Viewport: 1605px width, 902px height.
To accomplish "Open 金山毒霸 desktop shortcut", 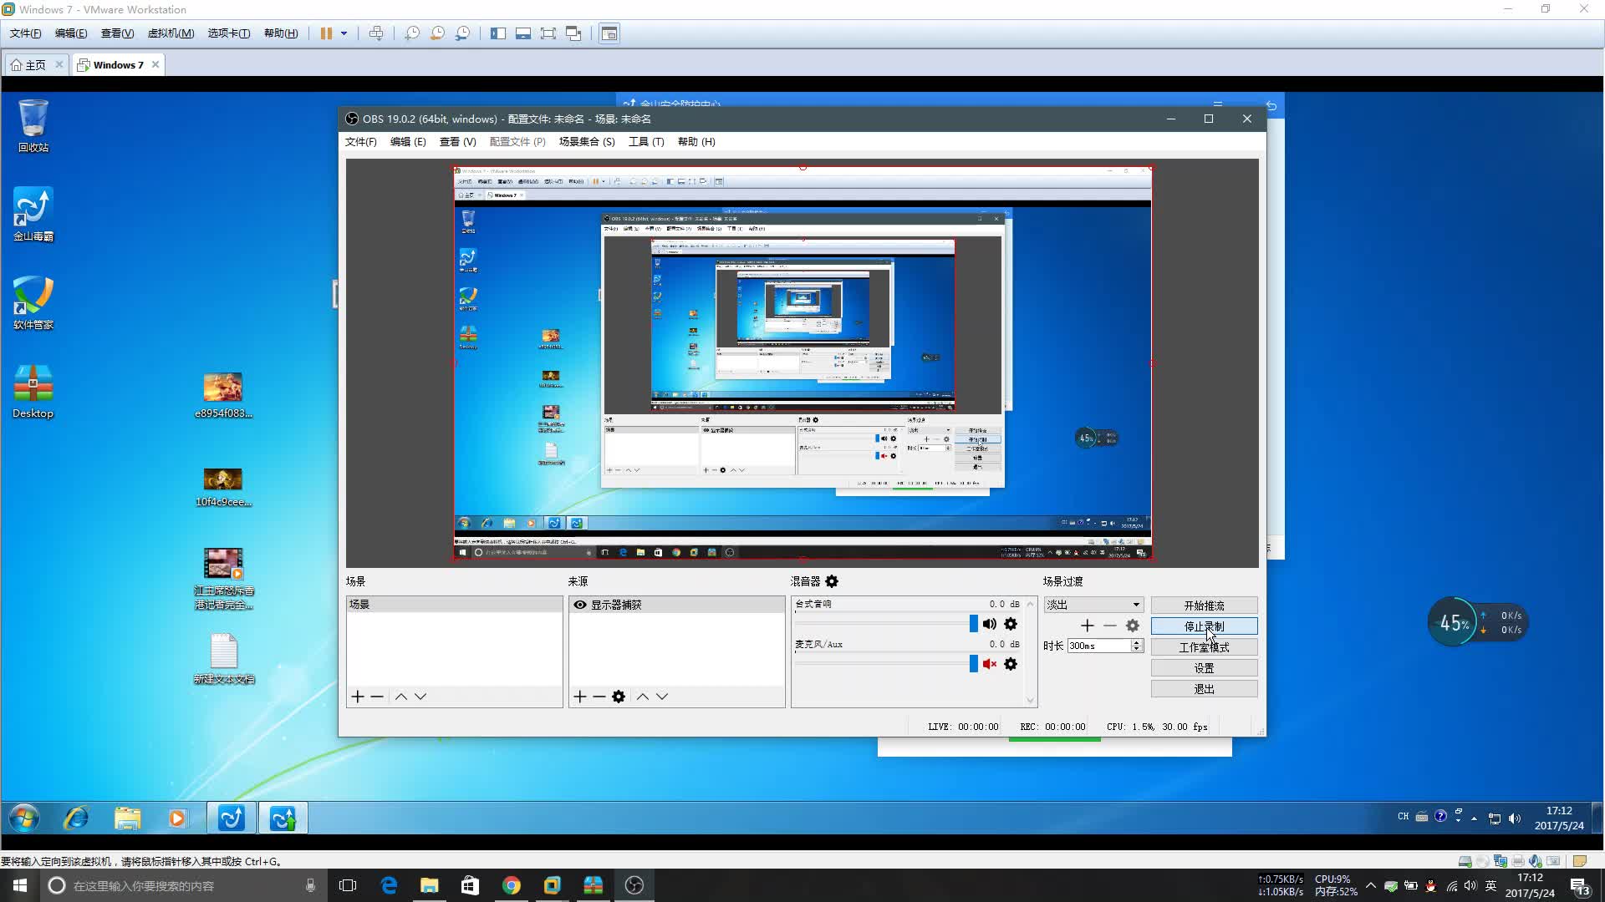I will [x=33, y=214].
